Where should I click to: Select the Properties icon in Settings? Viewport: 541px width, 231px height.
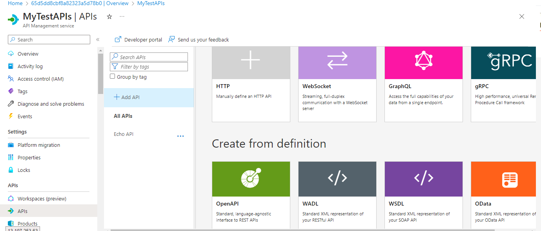click(11, 157)
